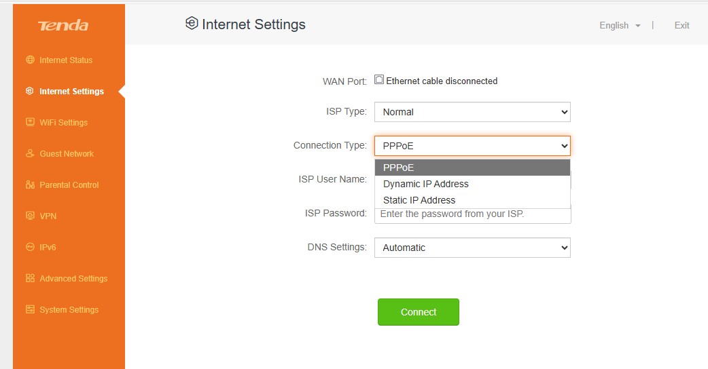The width and height of the screenshot is (708, 369).
Task: Select Static IP Address option
Action: click(x=419, y=200)
